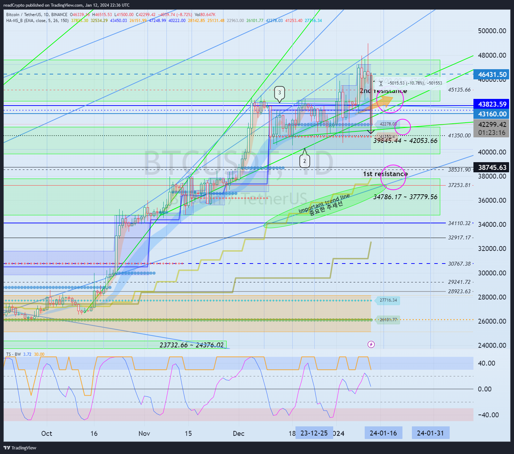Click the 43160.00 blue price label
514x454 pixels.
(492, 114)
